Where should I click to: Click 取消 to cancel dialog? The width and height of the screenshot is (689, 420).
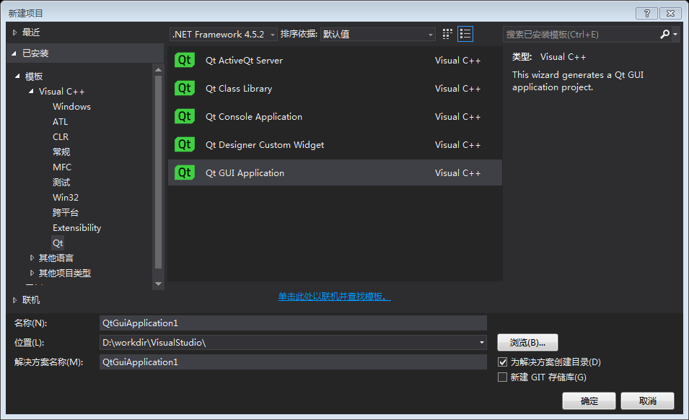tap(647, 401)
